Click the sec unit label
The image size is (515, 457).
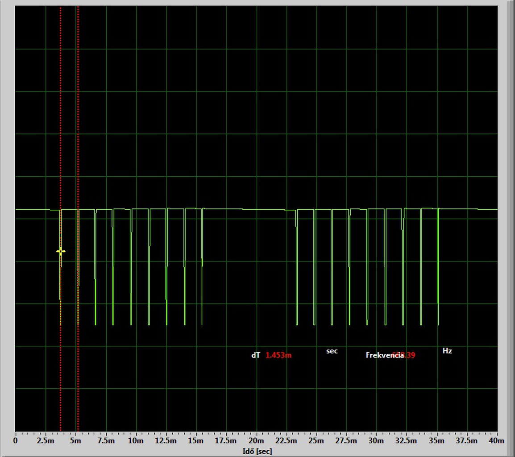pyautogui.click(x=332, y=351)
